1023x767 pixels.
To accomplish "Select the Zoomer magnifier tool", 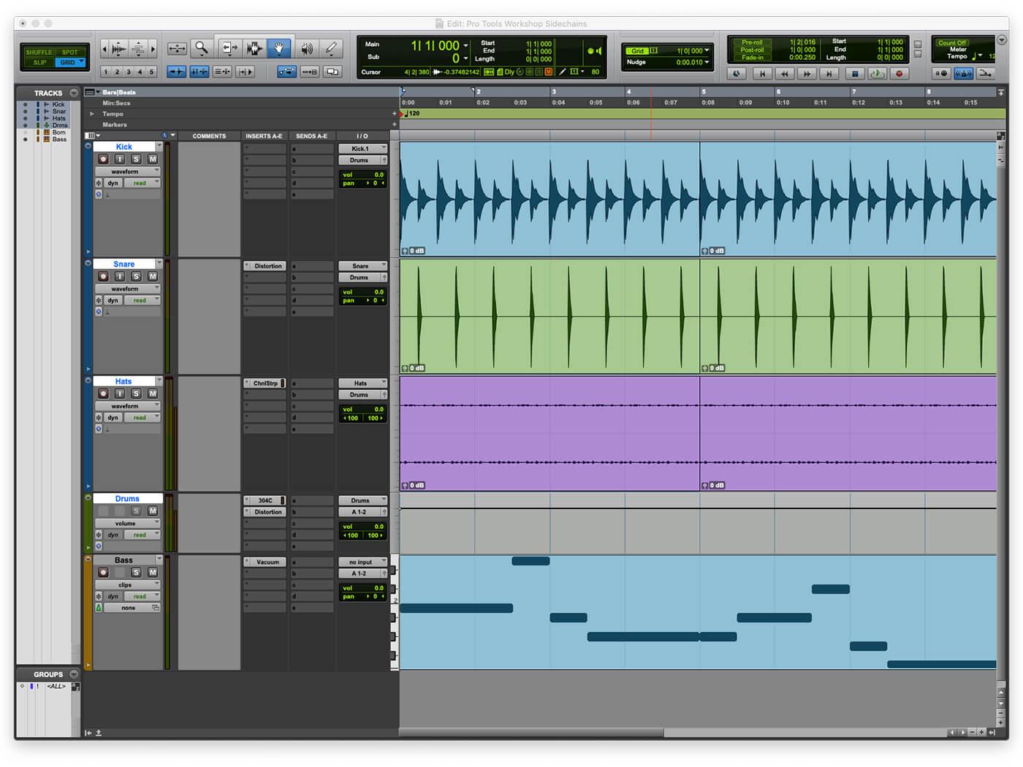I will click(x=202, y=48).
